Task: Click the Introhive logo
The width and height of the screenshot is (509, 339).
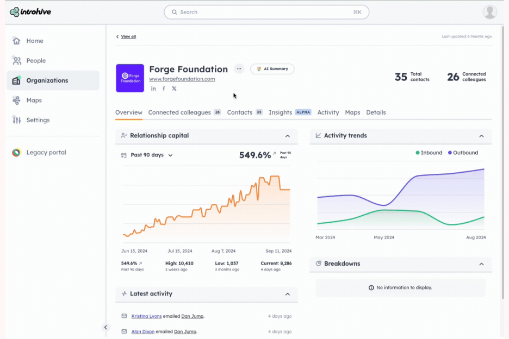Action: pos(30,12)
